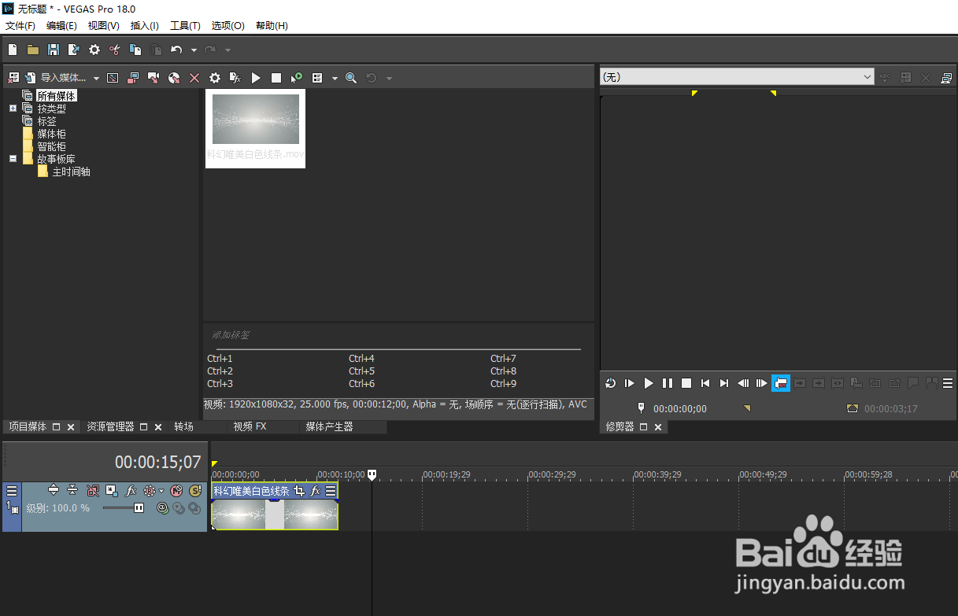
Task: Stop preview in the Project Media toolbar
Action: coord(276,78)
